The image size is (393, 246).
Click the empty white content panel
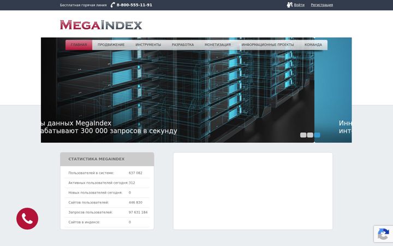[253, 191]
